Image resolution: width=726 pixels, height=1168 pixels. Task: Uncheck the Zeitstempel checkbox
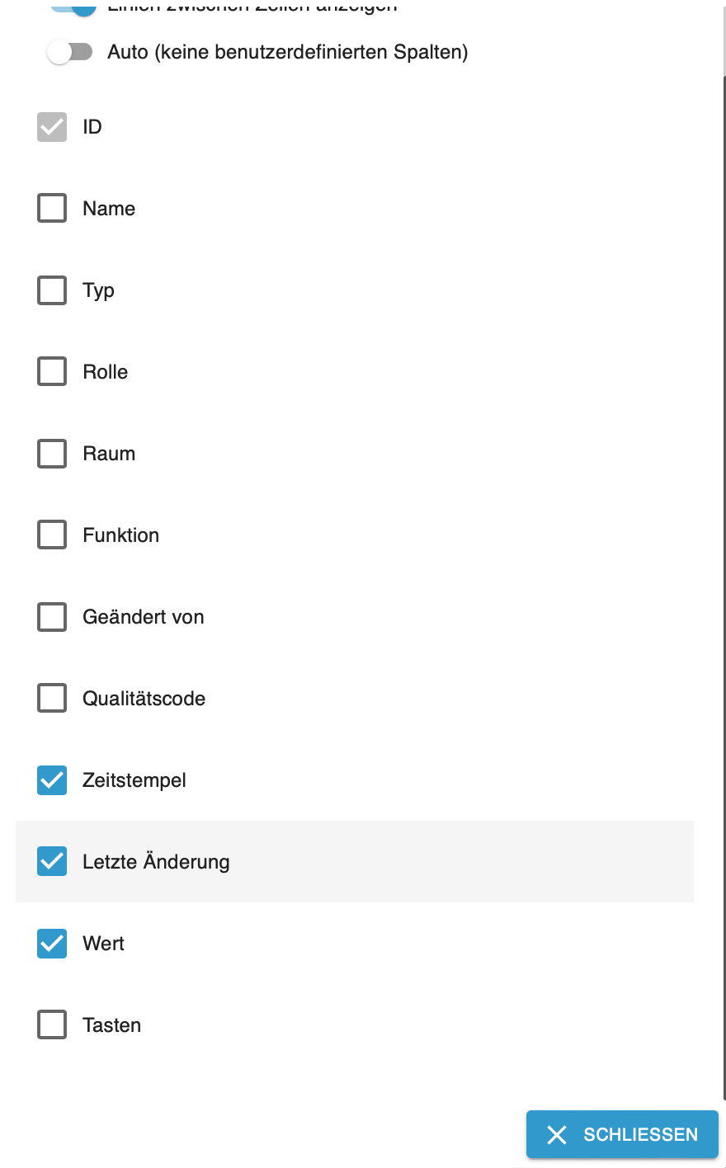tap(52, 780)
